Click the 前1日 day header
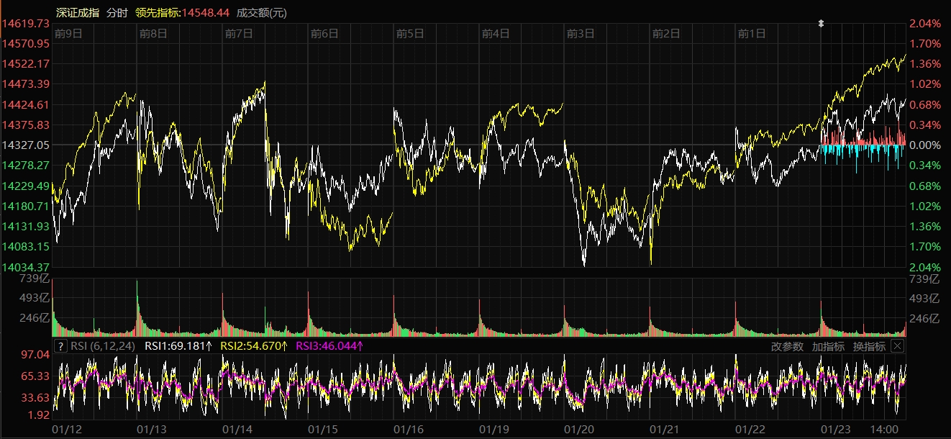Screen dimensions: 951x439 click(x=752, y=33)
